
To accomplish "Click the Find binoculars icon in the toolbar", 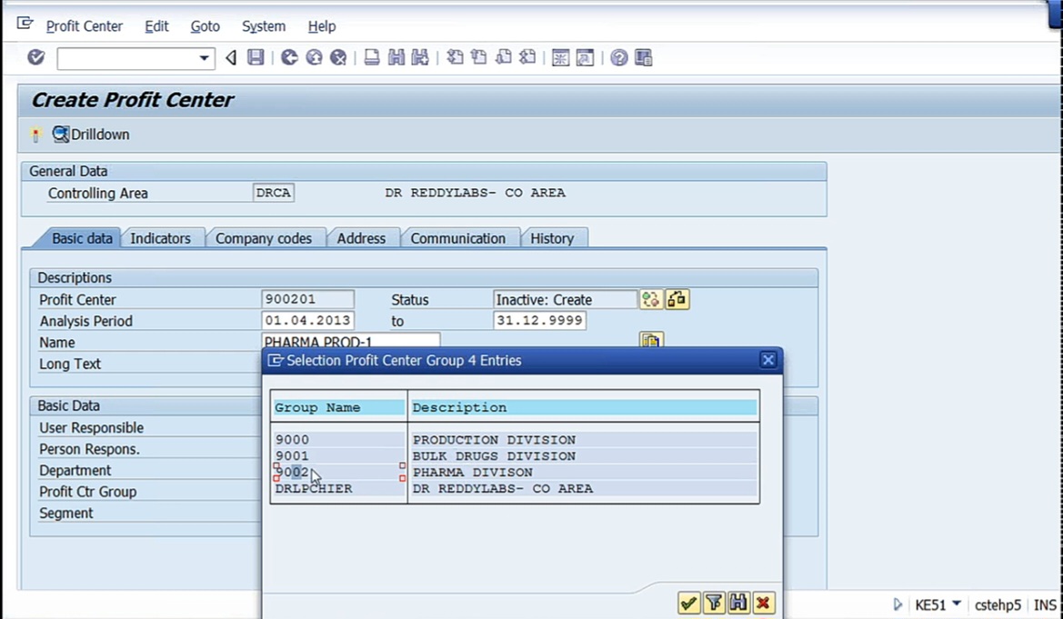I will pos(396,57).
